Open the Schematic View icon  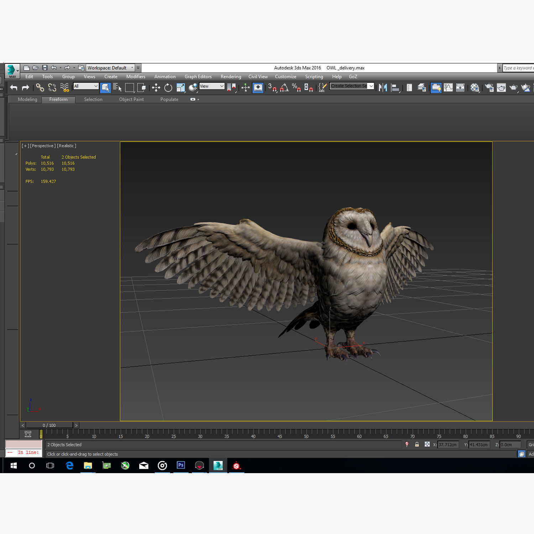460,88
